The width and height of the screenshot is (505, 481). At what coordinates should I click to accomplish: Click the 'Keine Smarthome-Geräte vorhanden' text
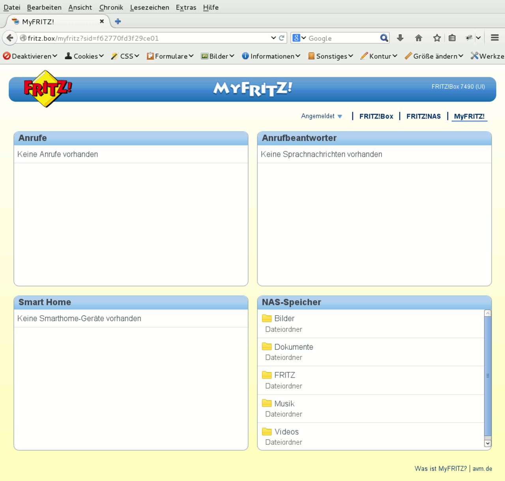point(79,318)
